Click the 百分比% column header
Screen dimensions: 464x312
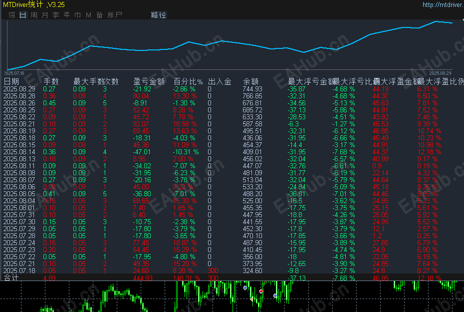point(188,81)
